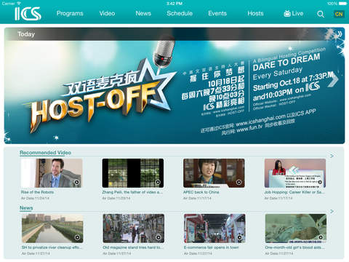Open the Schedule tab
Screen dimensions: 349x262
[180, 13]
